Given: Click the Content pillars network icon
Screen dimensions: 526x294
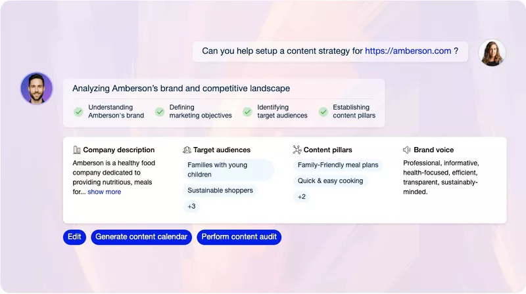Looking at the screenshot, I should pos(297,150).
